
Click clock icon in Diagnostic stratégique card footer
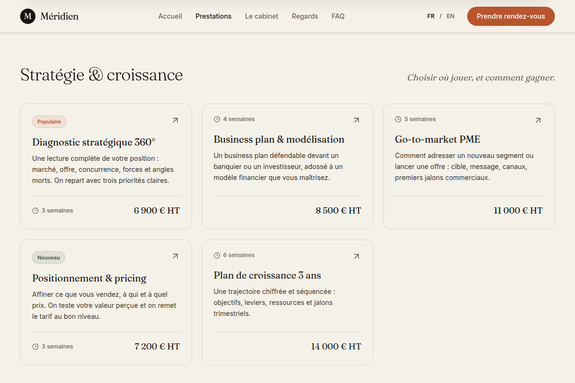click(x=35, y=211)
